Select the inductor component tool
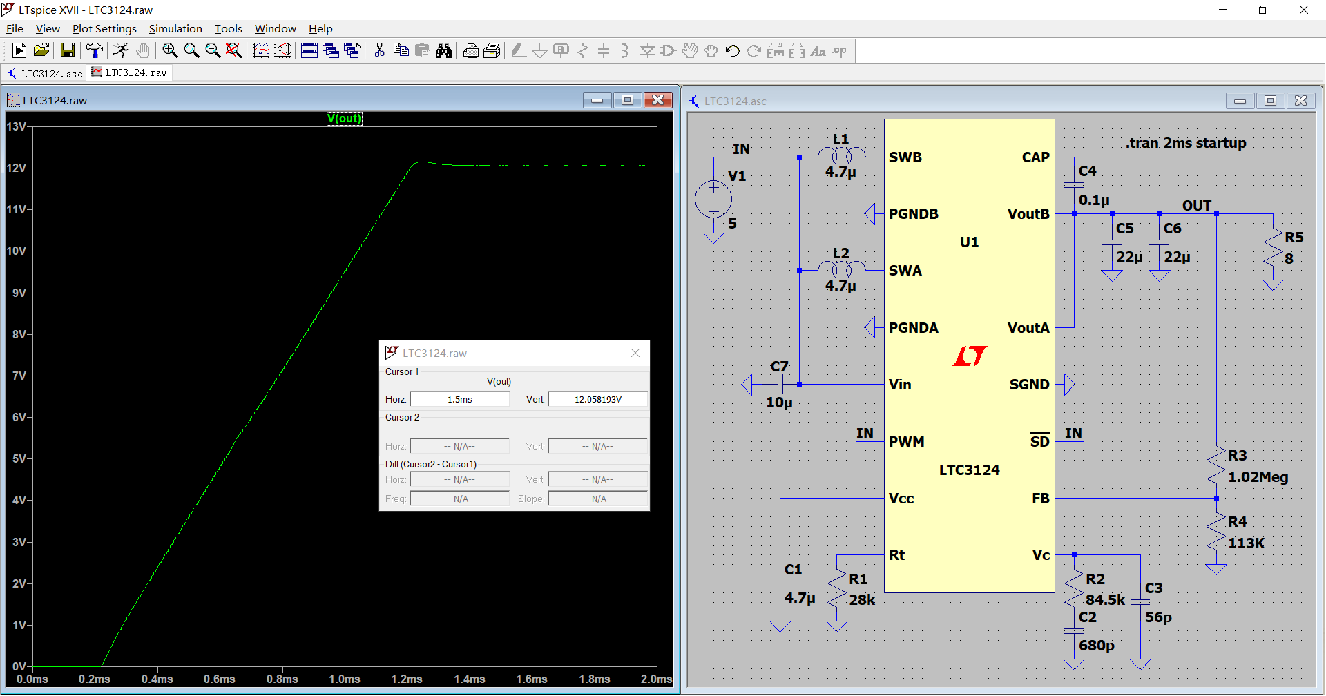This screenshot has height=696, width=1326. pos(625,50)
